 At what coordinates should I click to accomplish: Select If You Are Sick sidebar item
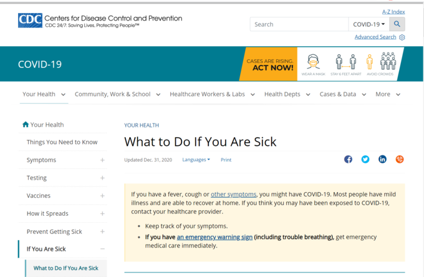click(x=46, y=249)
